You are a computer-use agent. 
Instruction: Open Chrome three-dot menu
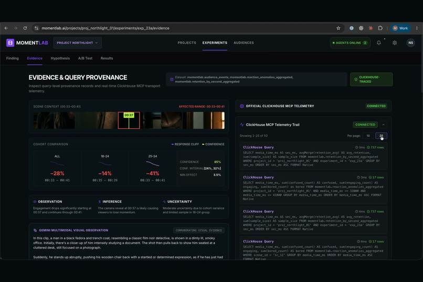[417, 28]
